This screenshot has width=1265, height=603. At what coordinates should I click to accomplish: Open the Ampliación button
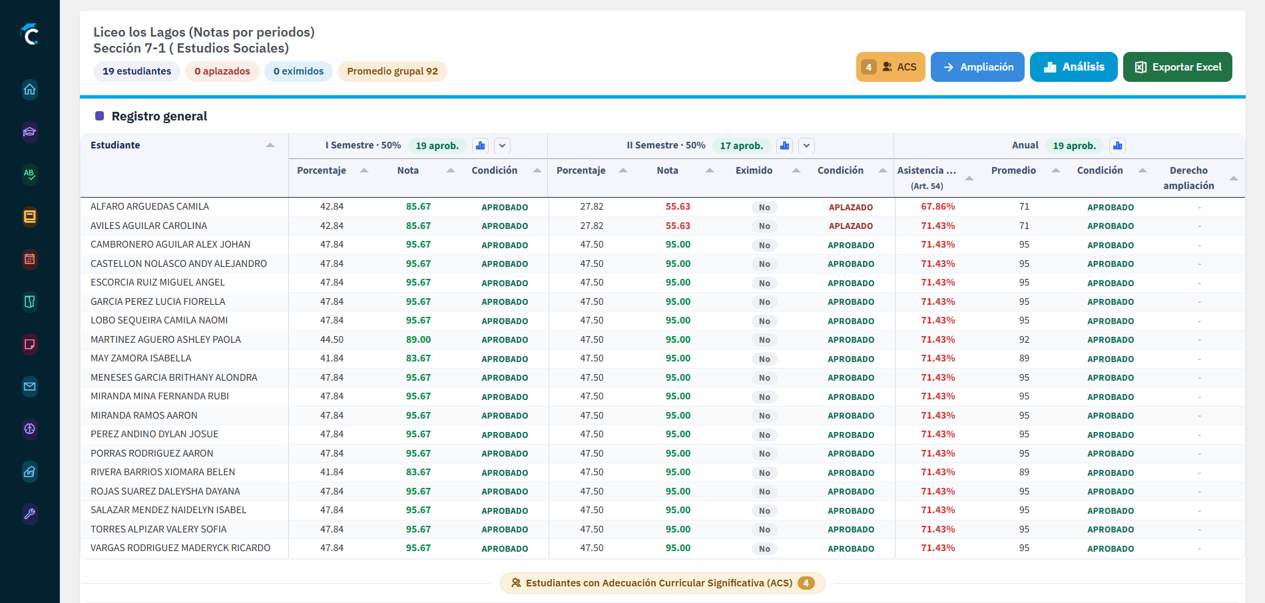click(x=977, y=67)
